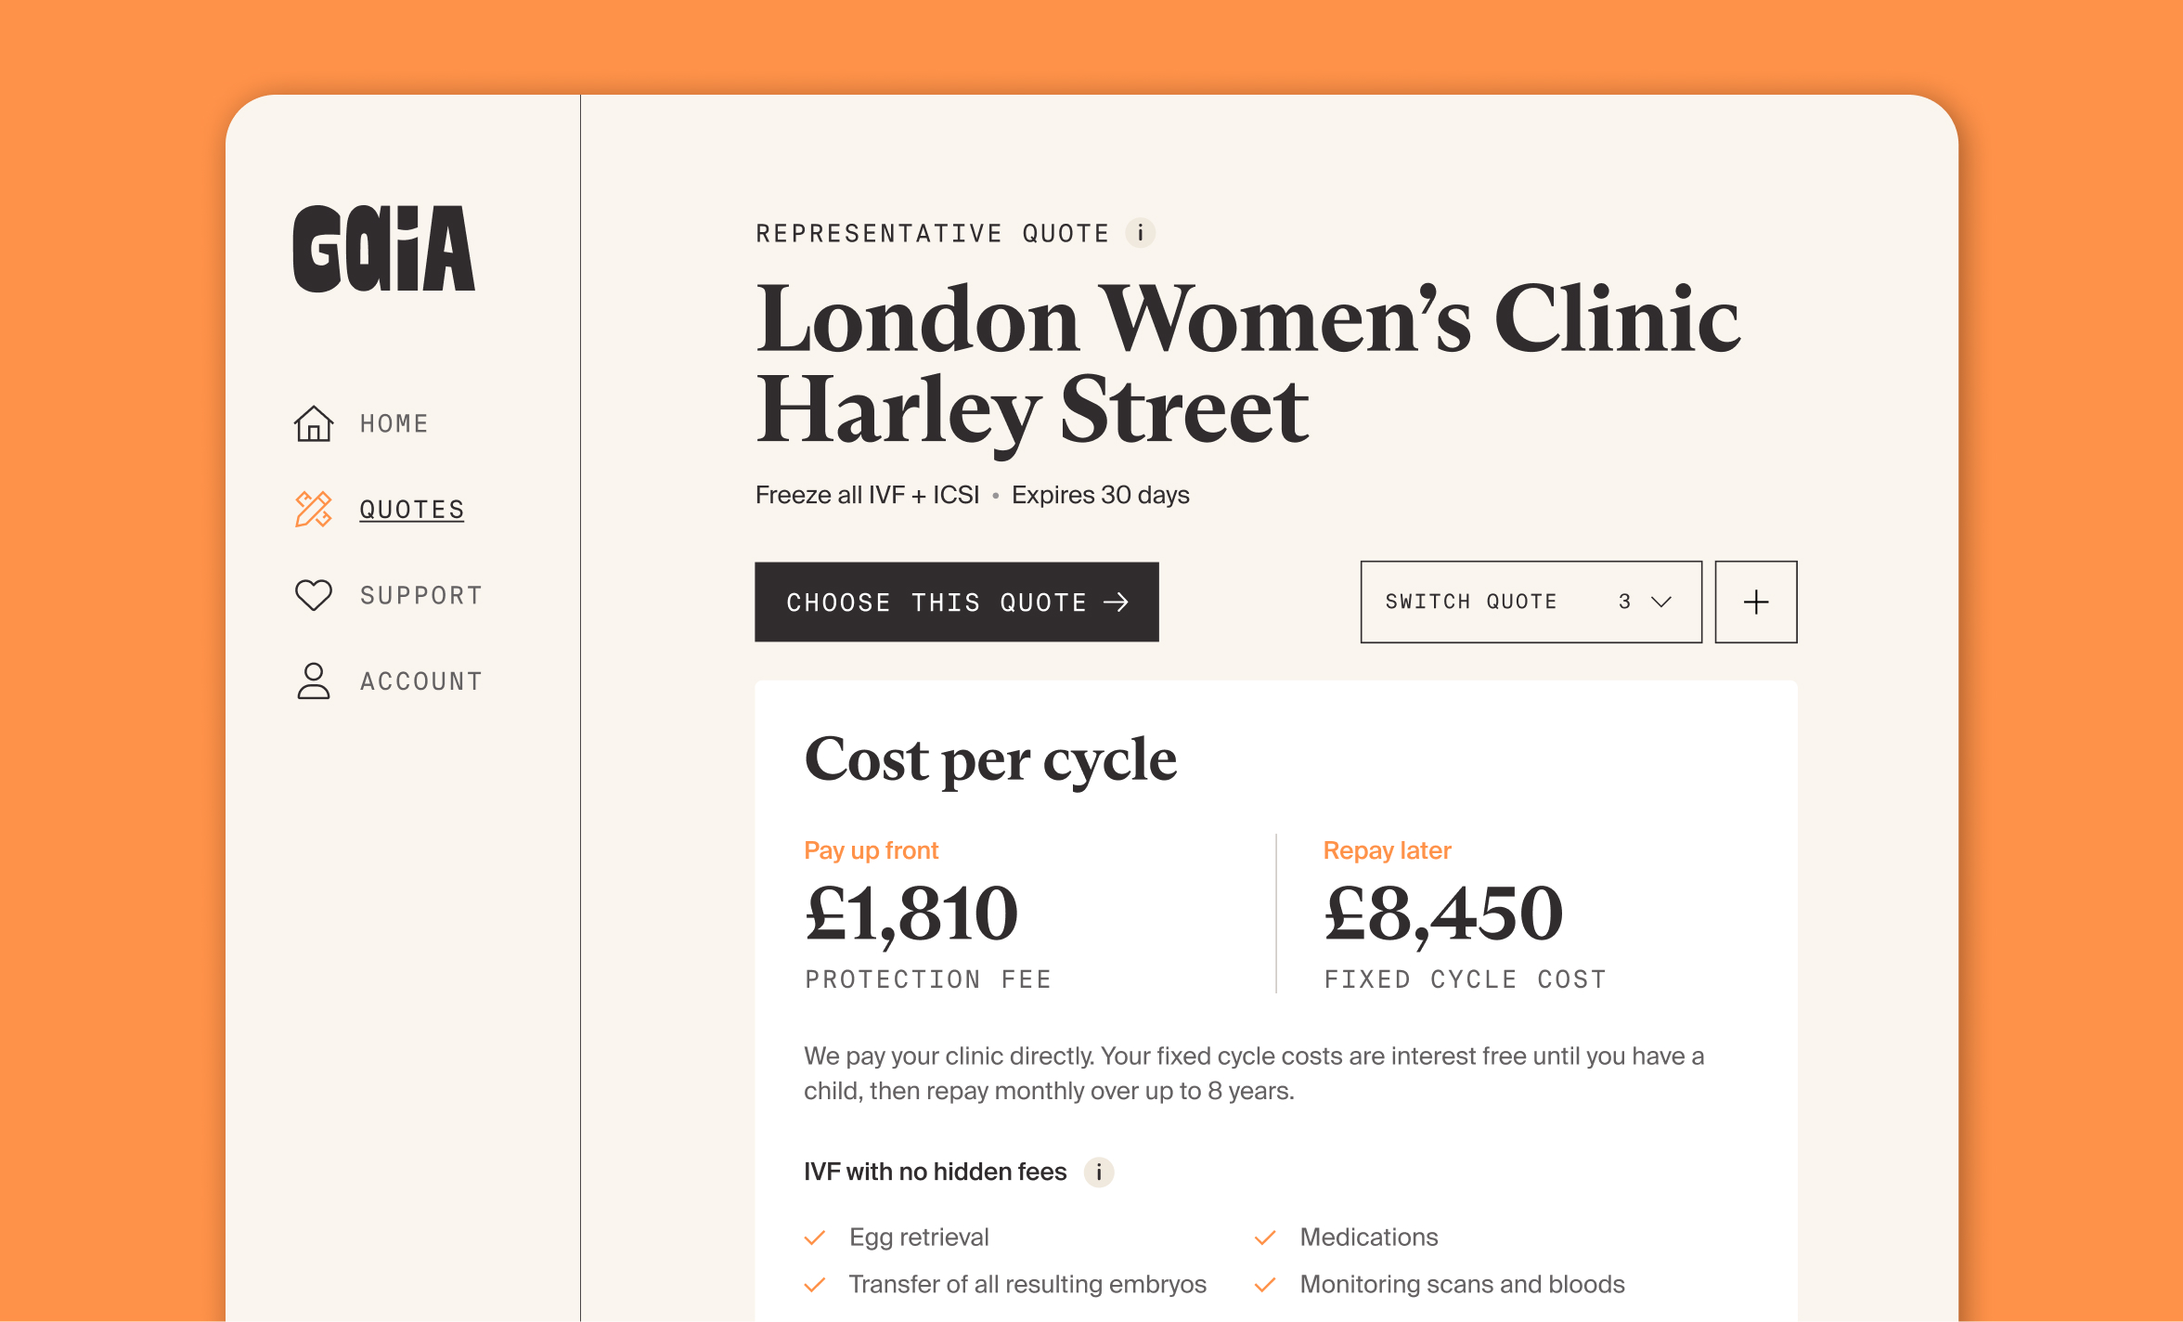
Task: Click the Quotes pencil-ruler icon
Action: 314,510
